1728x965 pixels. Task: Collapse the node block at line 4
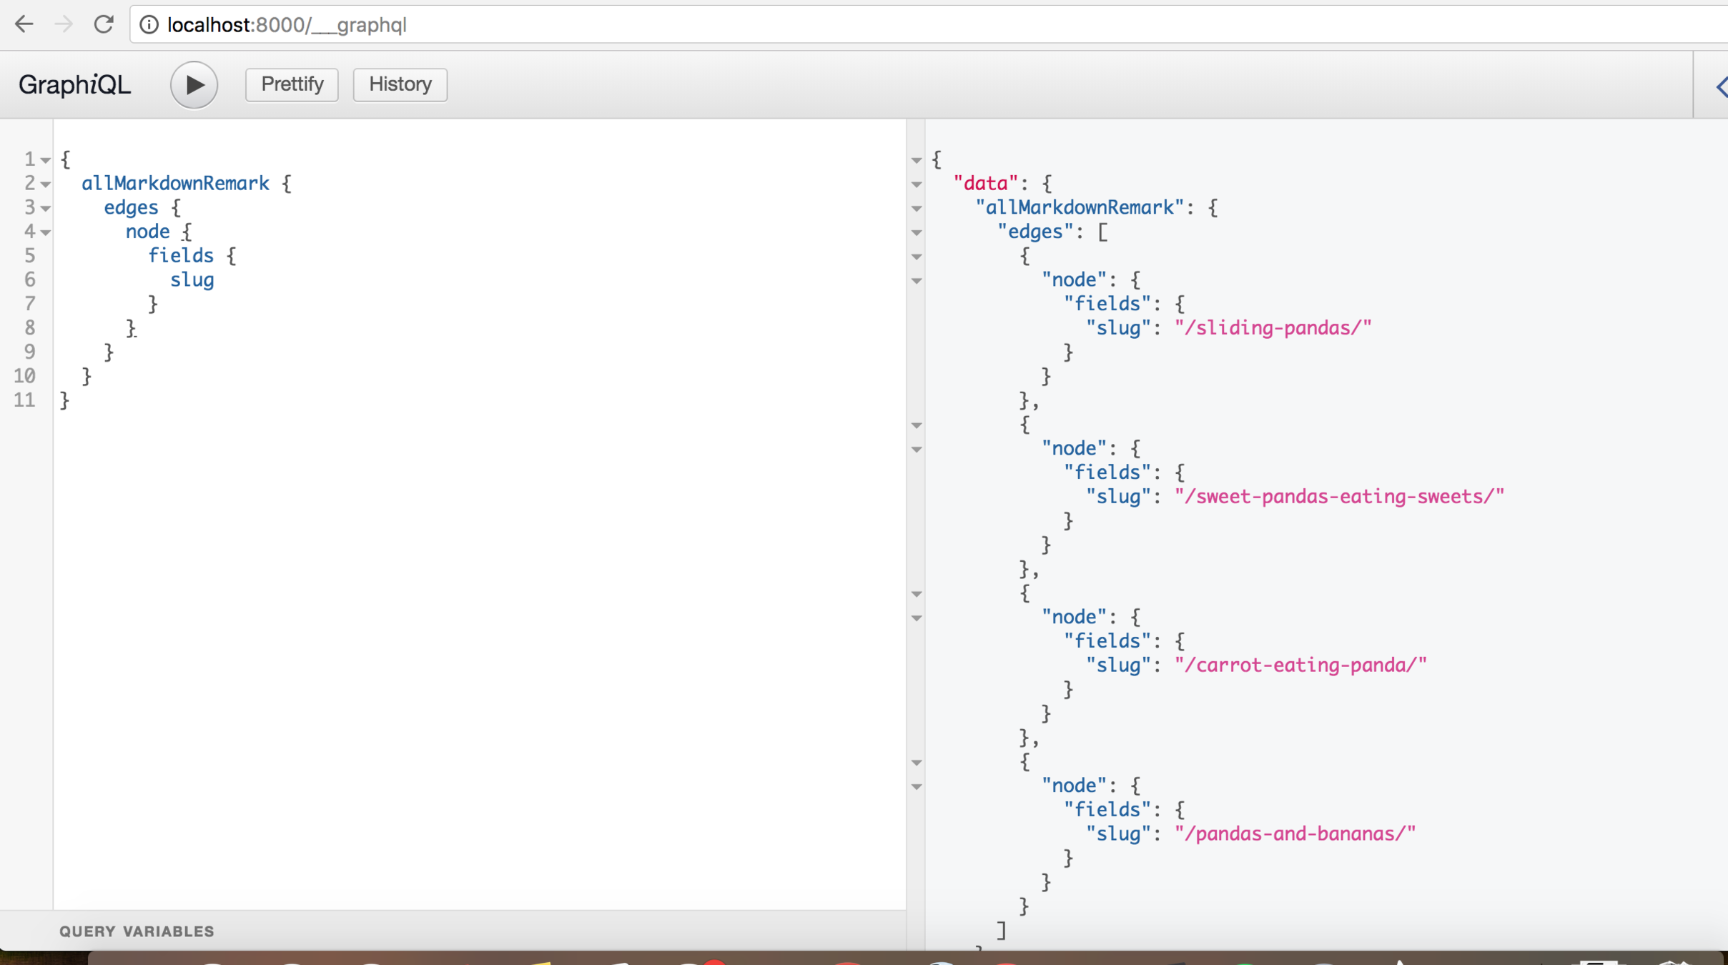(46, 232)
